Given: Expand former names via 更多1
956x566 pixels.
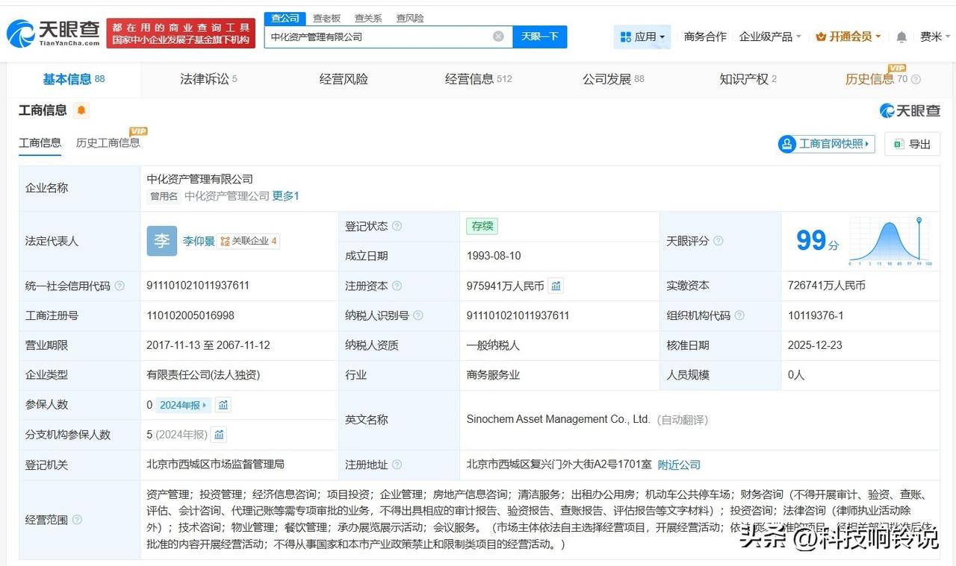Looking at the screenshot, I should tap(285, 196).
